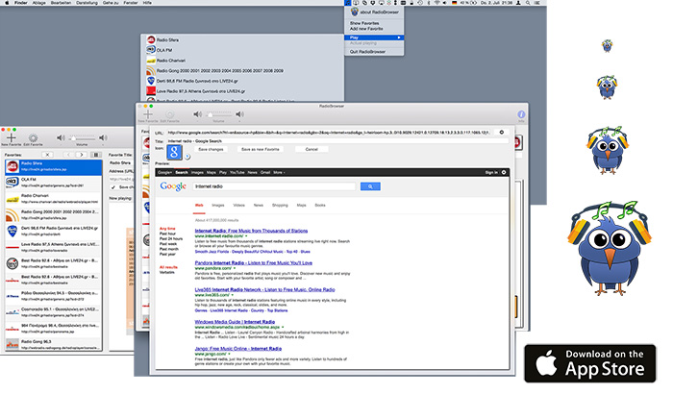The width and height of the screenshot is (673, 419).
Task: Select Radio Charivari in the Favorites list
Action: pos(54,199)
